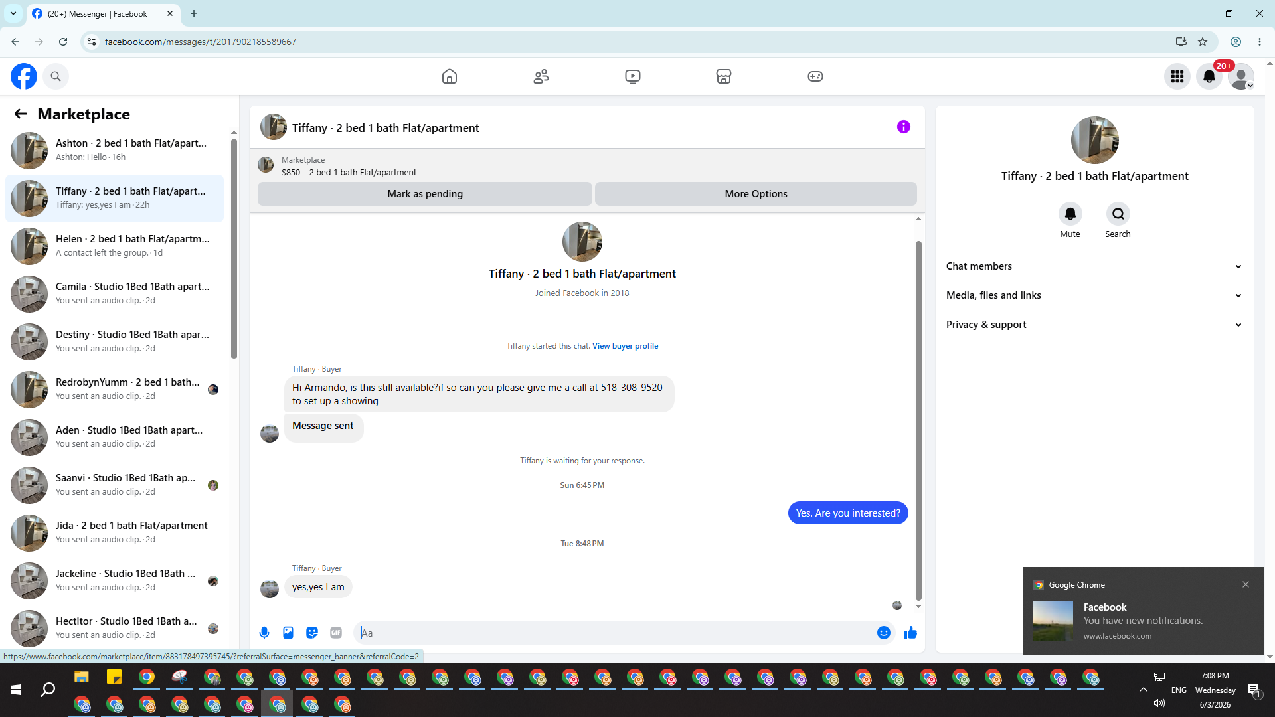Open View buyer profile link
This screenshot has height=717, width=1275.
[x=626, y=346]
